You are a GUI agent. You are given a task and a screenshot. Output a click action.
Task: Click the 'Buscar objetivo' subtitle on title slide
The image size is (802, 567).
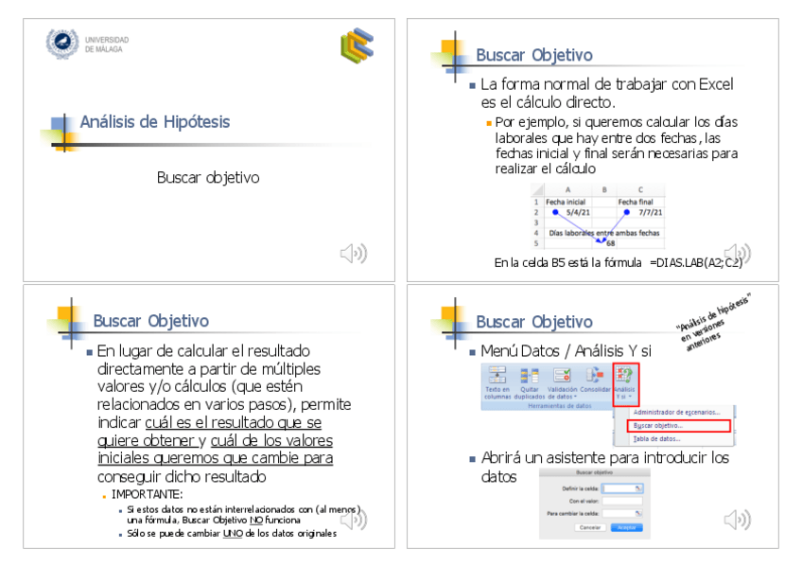[x=208, y=178]
